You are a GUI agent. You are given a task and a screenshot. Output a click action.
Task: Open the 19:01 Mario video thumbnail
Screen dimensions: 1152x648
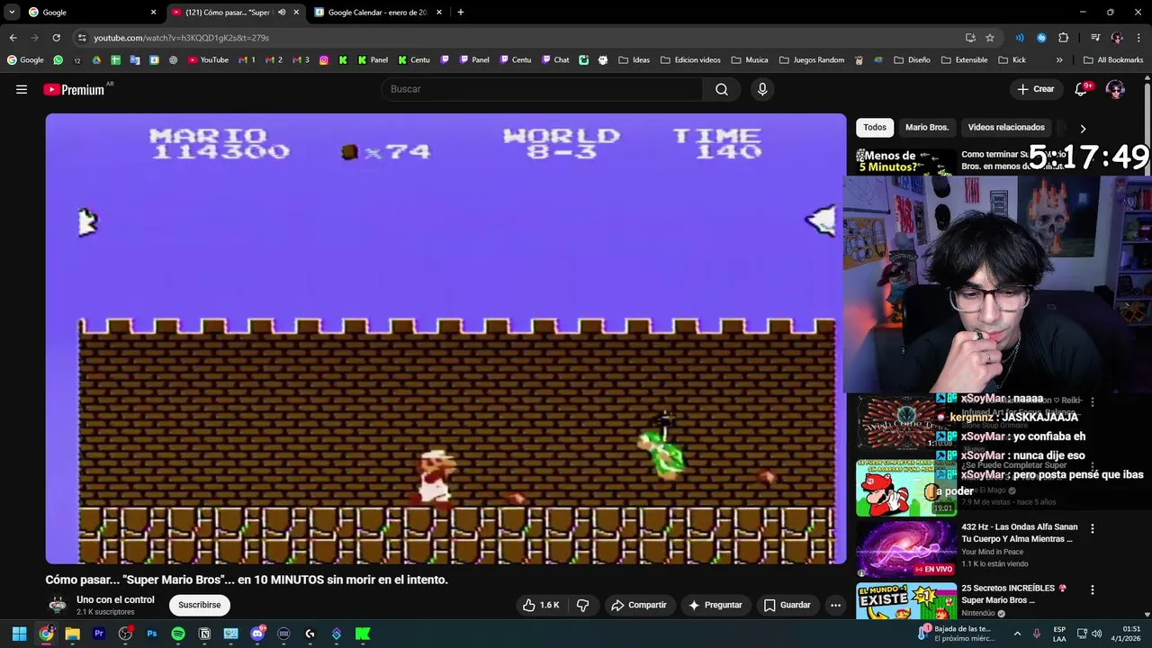[906, 488]
